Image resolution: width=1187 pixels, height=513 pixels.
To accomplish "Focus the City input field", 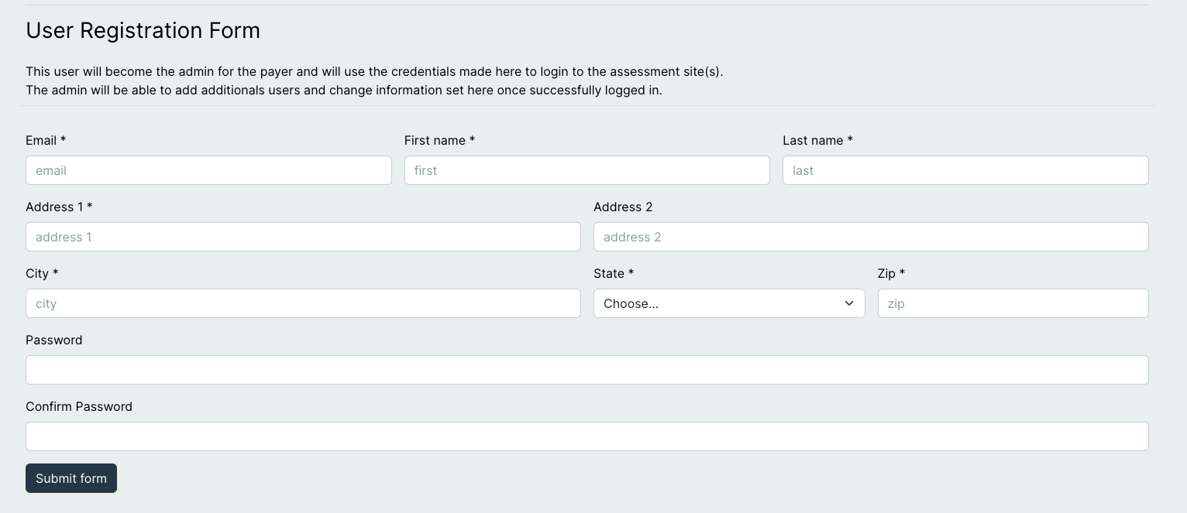I will tap(303, 303).
